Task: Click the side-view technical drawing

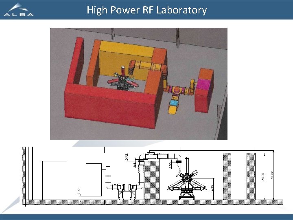Action: click(153, 176)
